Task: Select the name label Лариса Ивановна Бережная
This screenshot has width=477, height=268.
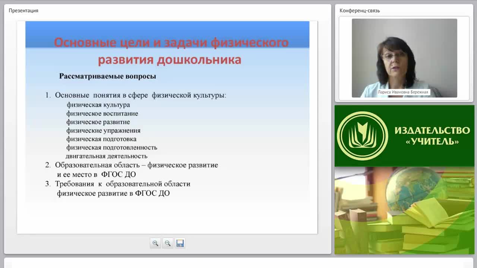Action: click(x=403, y=92)
